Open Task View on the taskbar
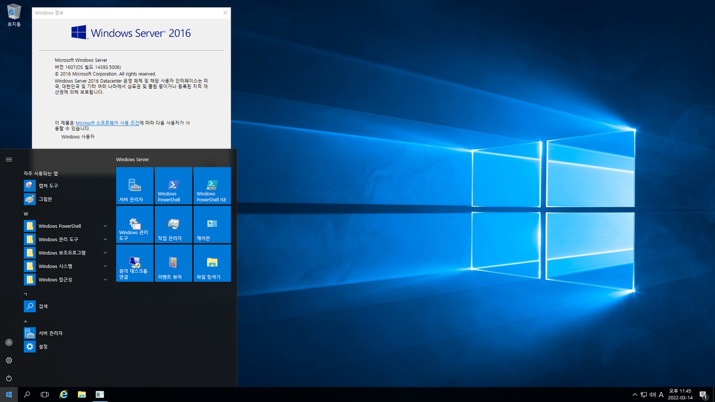Image resolution: width=715 pixels, height=402 pixels. click(x=45, y=394)
